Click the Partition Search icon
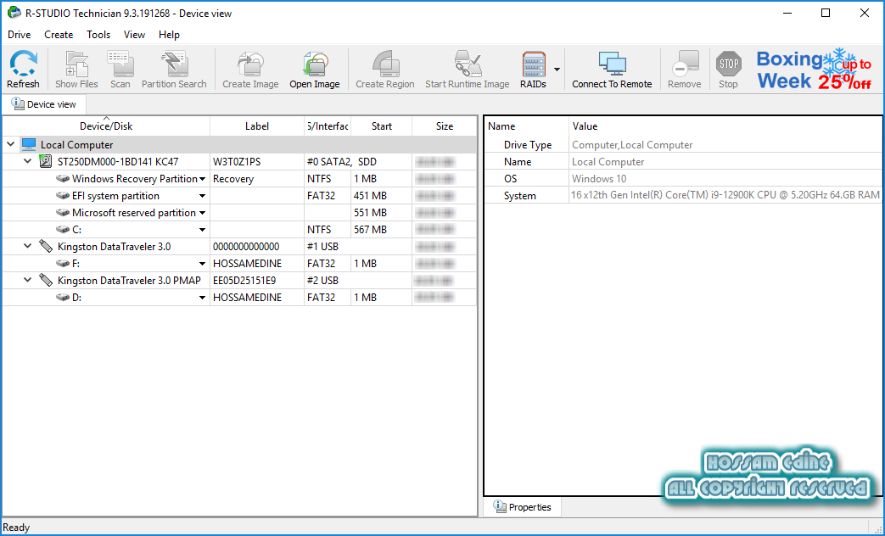This screenshot has height=536, width=885. pyautogui.click(x=174, y=64)
